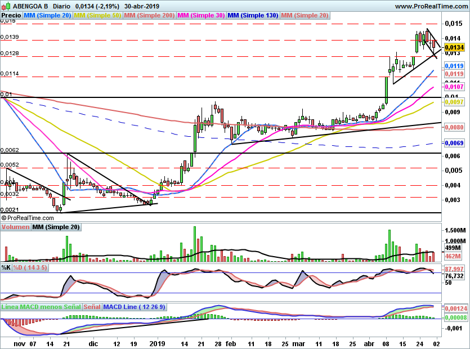470x349 pixels.
Task: Click 0,015 on the right price axis
Action: tap(453, 24)
